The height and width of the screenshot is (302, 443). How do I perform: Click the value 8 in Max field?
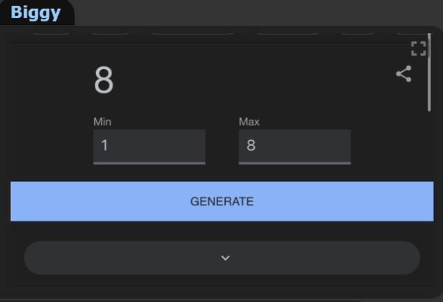[251, 146]
